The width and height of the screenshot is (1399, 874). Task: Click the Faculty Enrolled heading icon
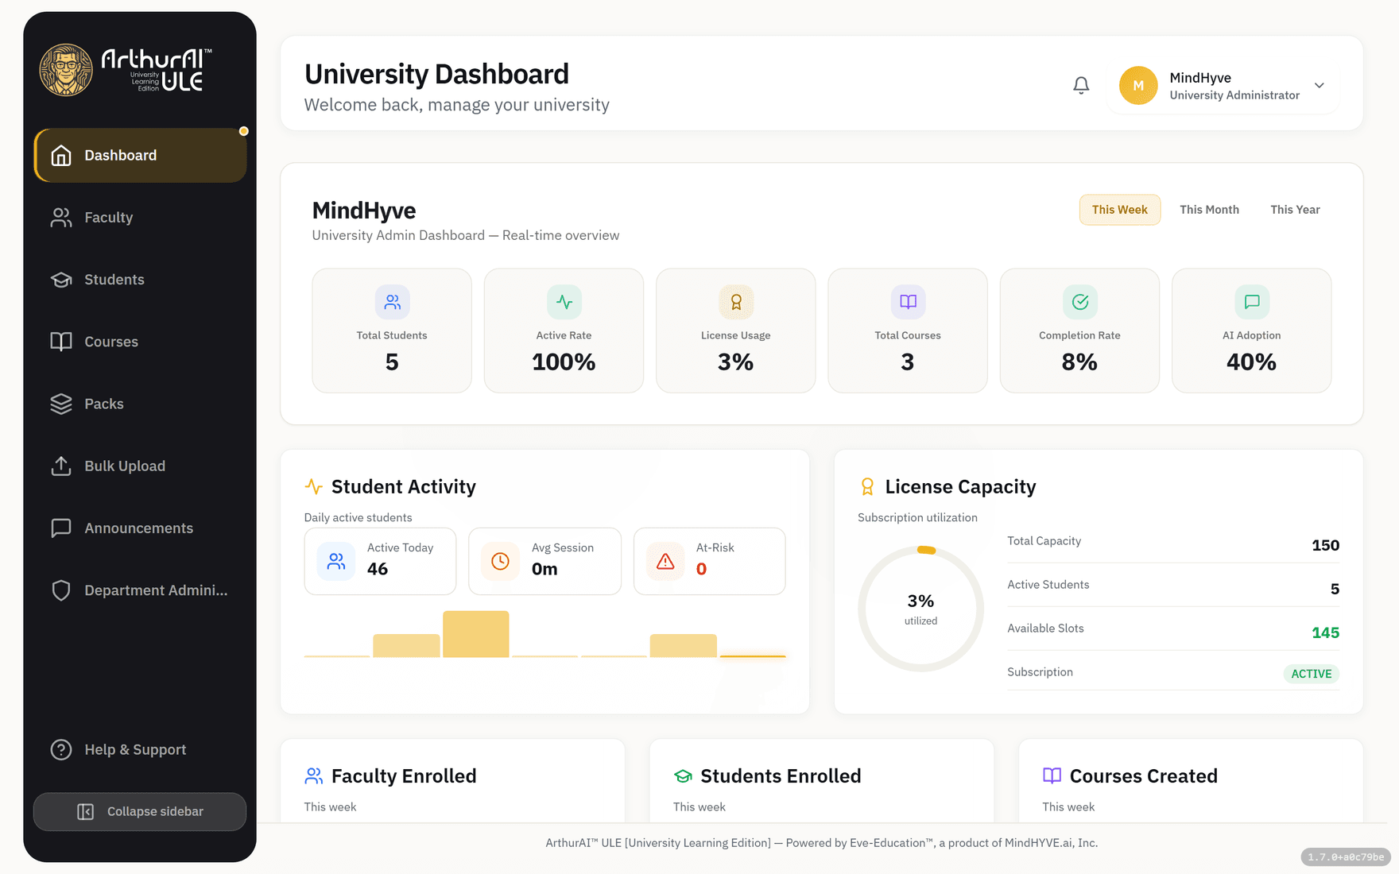coord(314,775)
